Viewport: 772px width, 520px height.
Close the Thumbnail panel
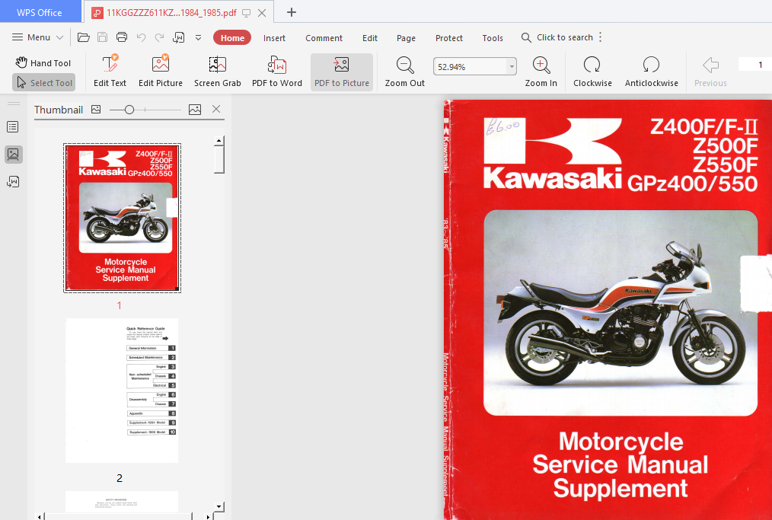pos(216,110)
